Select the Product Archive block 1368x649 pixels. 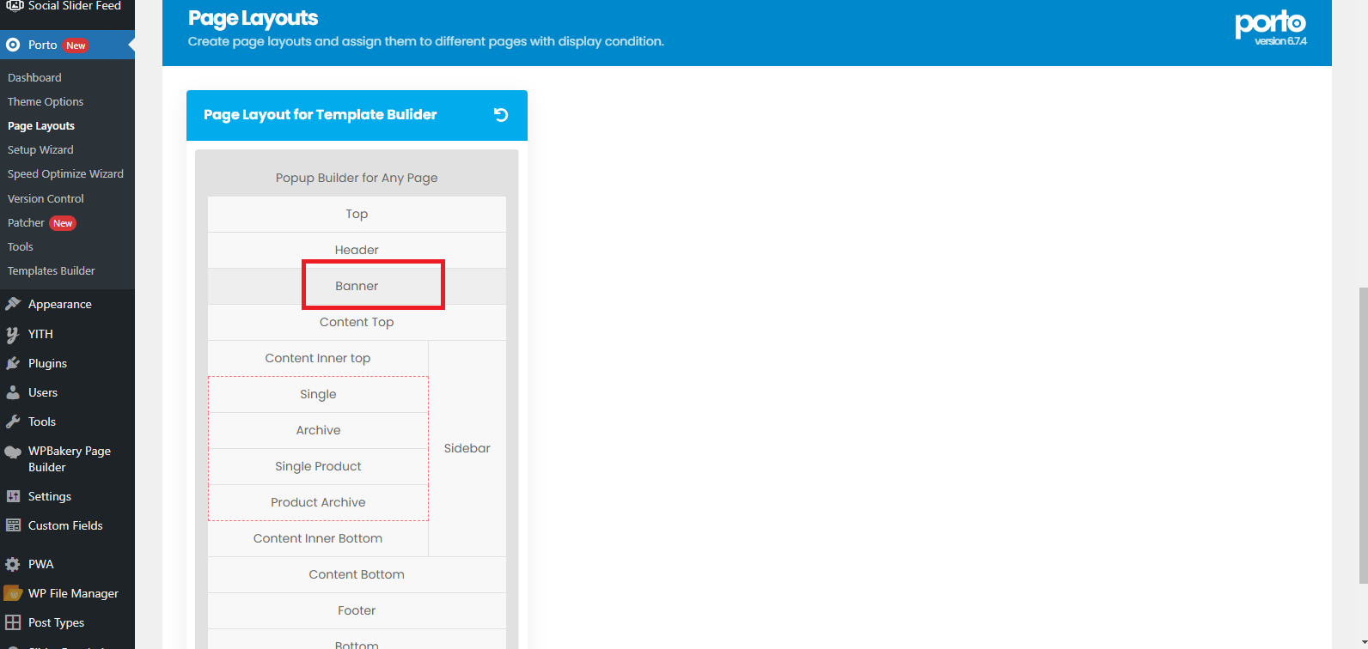[x=318, y=502]
